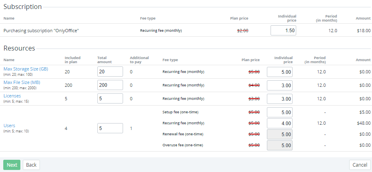Click the Users recurring fee individual price

pos(280,123)
